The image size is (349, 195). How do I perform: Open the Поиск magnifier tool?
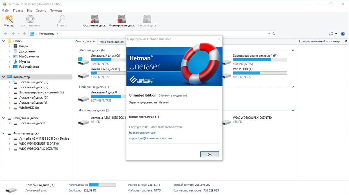click(x=62, y=21)
